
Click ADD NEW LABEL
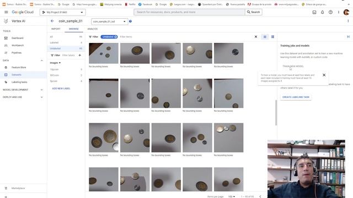tap(61, 89)
